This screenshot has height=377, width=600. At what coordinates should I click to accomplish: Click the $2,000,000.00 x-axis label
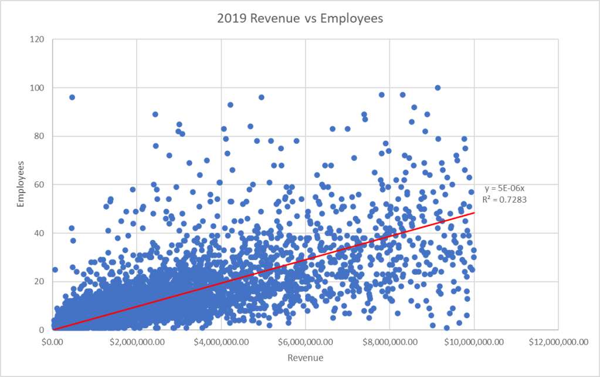point(137,341)
